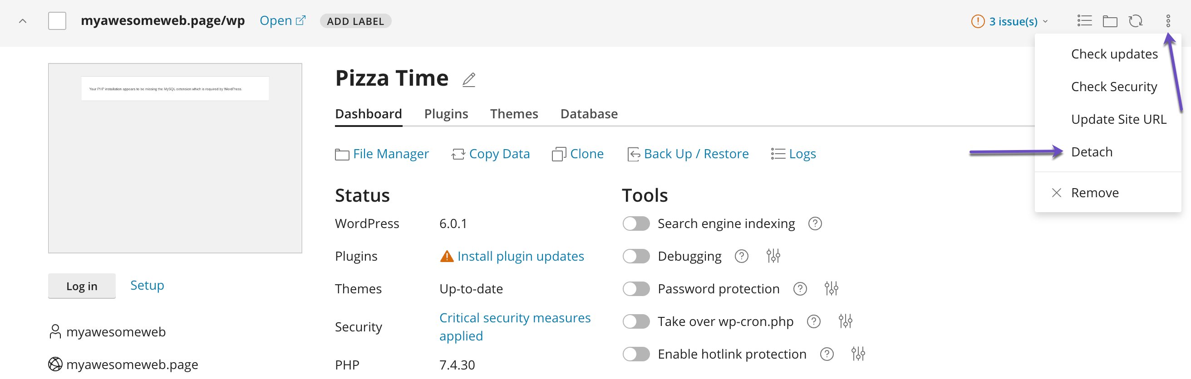Click the pencil icon beside Pizza Time
Image resolution: width=1191 pixels, height=379 pixels.
click(x=468, y=79)
